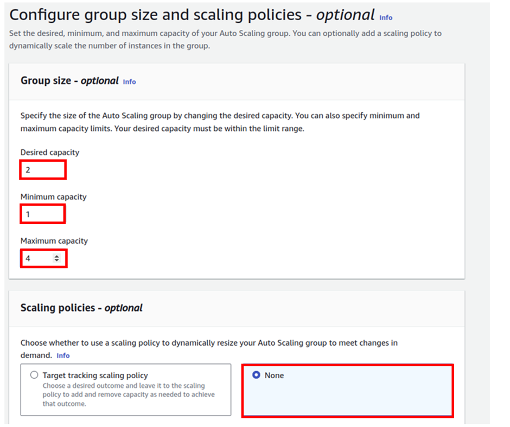Increase Maximum capacity using the up arrow
This screenshot has height=427, width=510.
[56, 256]
